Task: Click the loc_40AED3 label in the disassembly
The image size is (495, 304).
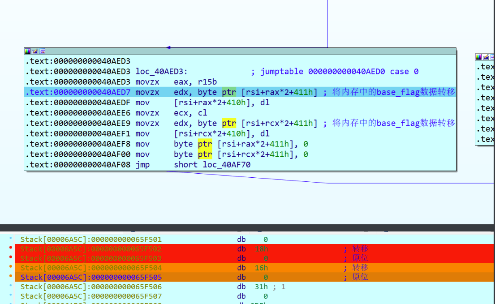Action: click(x=161, y=72)
